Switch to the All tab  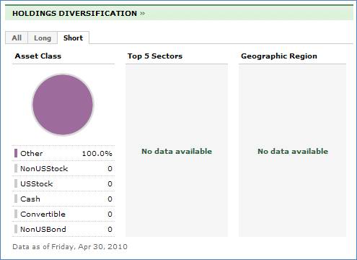click(x=17, y=38)
